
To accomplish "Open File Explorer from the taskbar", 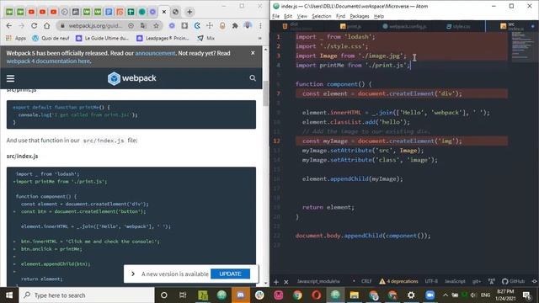I will tap(354, 295).
